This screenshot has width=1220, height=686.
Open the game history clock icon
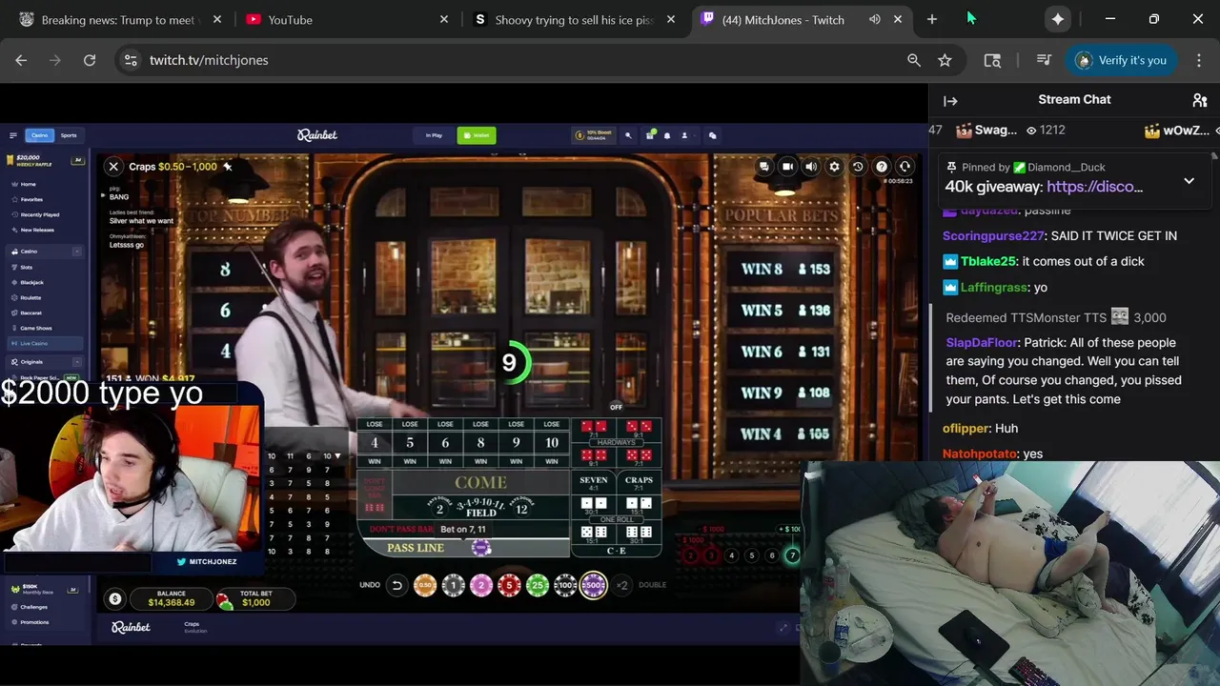tap(858, 167)
